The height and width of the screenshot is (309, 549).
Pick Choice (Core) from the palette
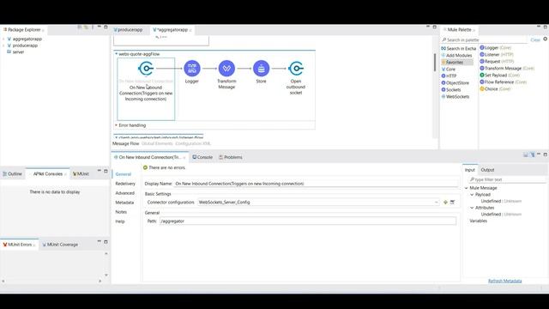[x=495, y=89]
